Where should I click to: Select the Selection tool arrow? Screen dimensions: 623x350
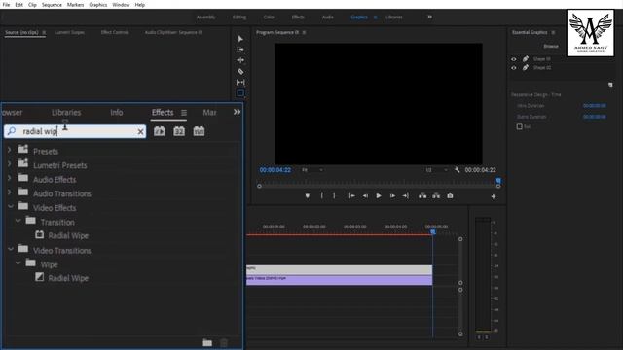tap(240, 39)
